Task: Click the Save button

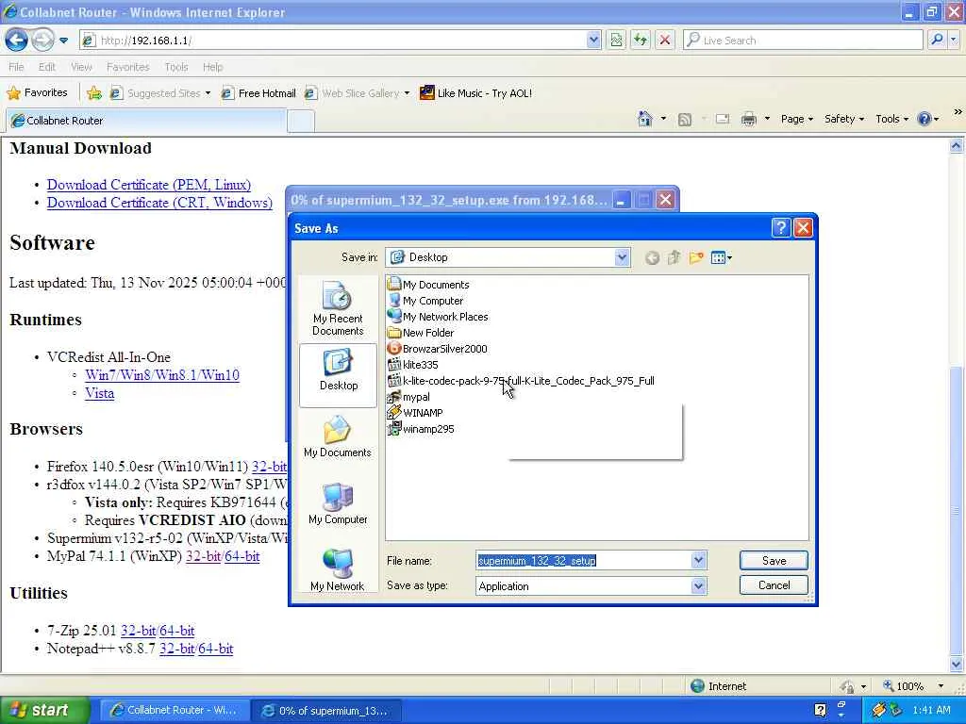Action: coord(774,560)
